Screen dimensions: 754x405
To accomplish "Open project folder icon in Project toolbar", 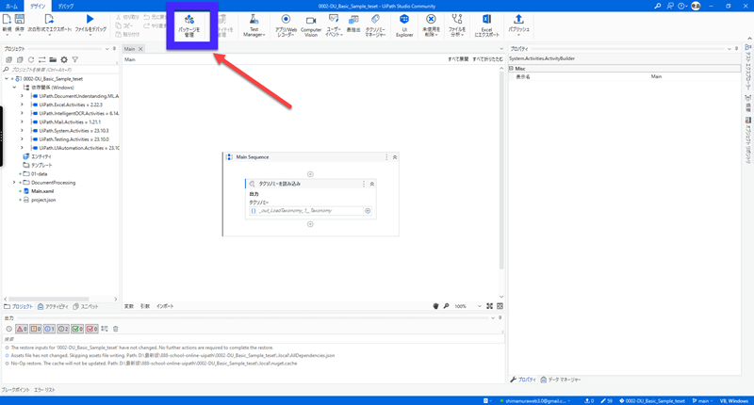I will click(x=53, y=59).
